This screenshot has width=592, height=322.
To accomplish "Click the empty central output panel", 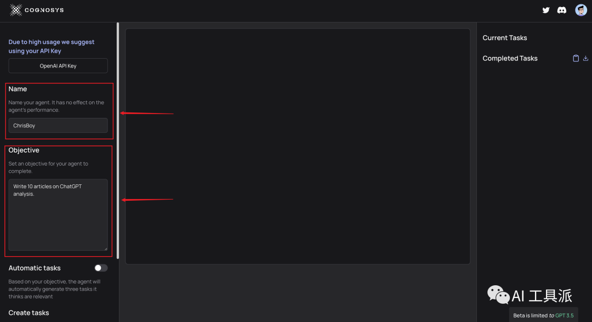I will click(x=298, y=146).
